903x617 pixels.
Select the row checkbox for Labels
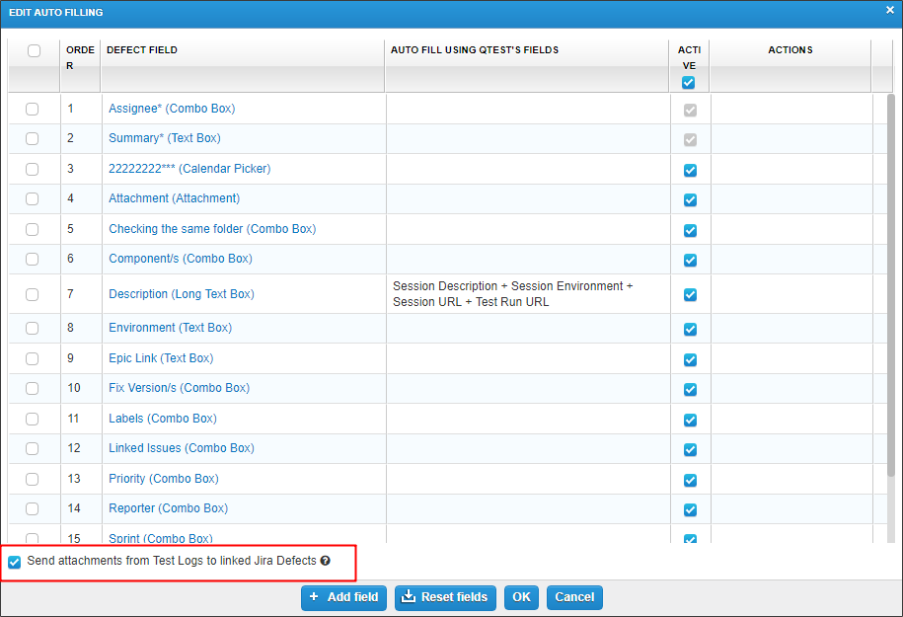coord(33,419)
